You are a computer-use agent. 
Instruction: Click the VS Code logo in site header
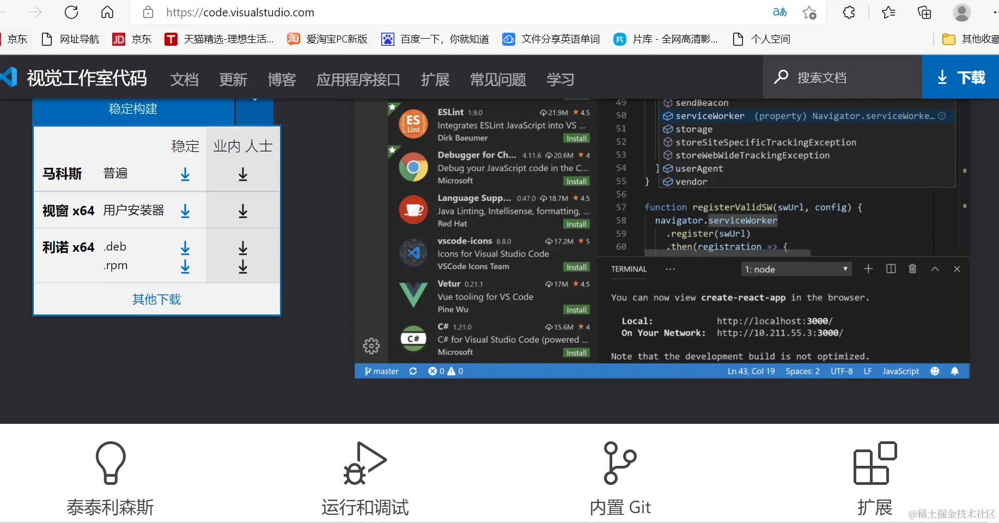click(x=9, y=77)
